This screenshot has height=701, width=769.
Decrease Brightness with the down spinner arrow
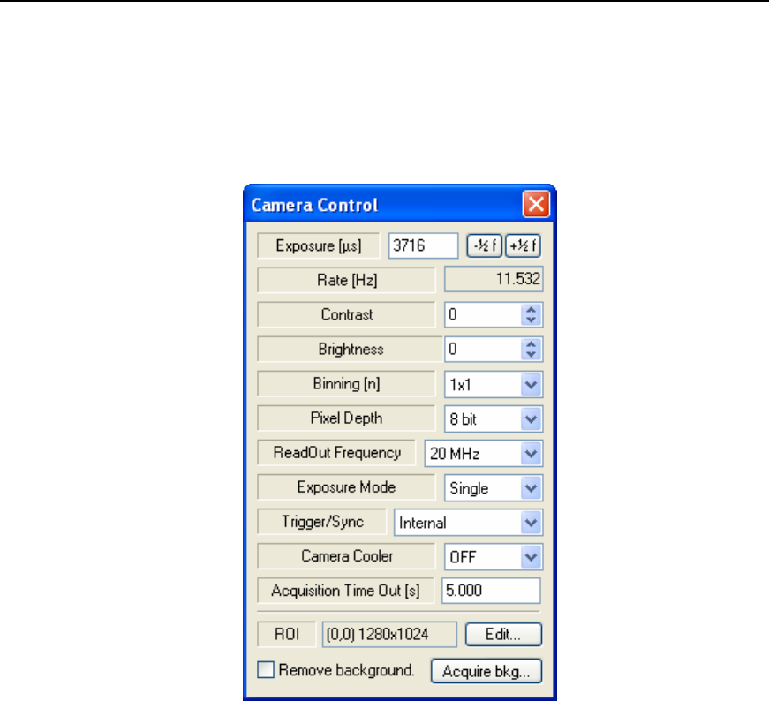pyautogui.click(x=531, y=354)
